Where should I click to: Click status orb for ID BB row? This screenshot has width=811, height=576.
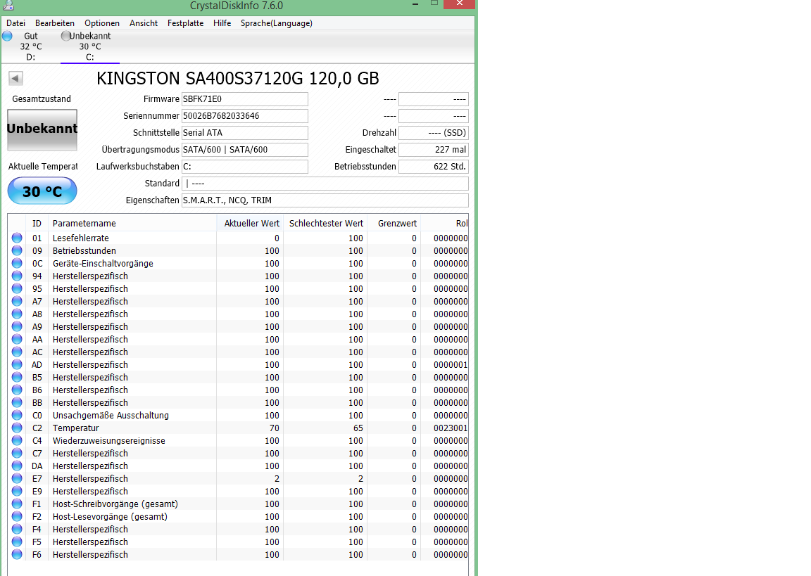click(x=17, y=402)
